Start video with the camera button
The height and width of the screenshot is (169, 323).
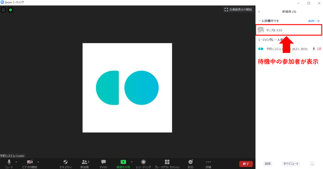[x=30, y=163]
